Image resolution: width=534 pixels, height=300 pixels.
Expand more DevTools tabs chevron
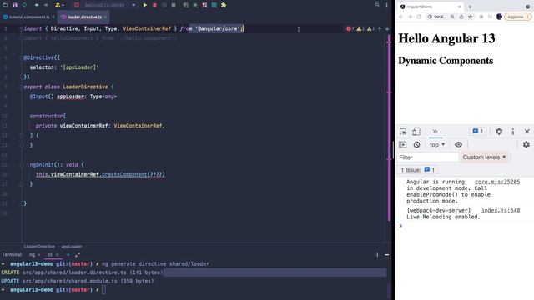[435, 132]
